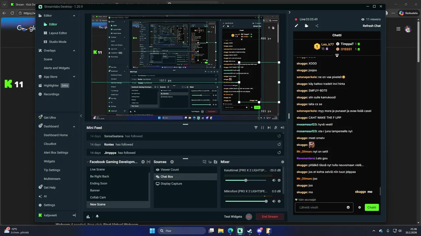Click Test Widgets

click(x=233, y=217)
